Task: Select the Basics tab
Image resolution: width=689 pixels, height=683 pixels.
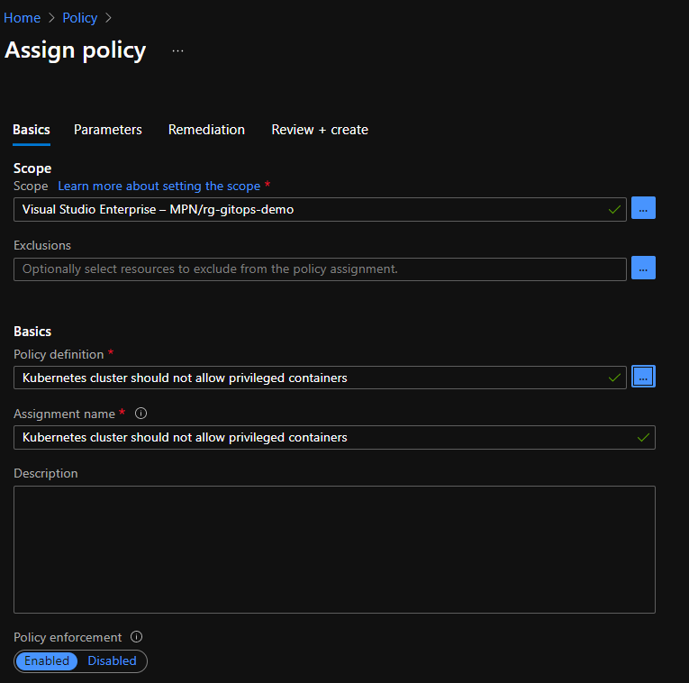Action: click(32, 130)
